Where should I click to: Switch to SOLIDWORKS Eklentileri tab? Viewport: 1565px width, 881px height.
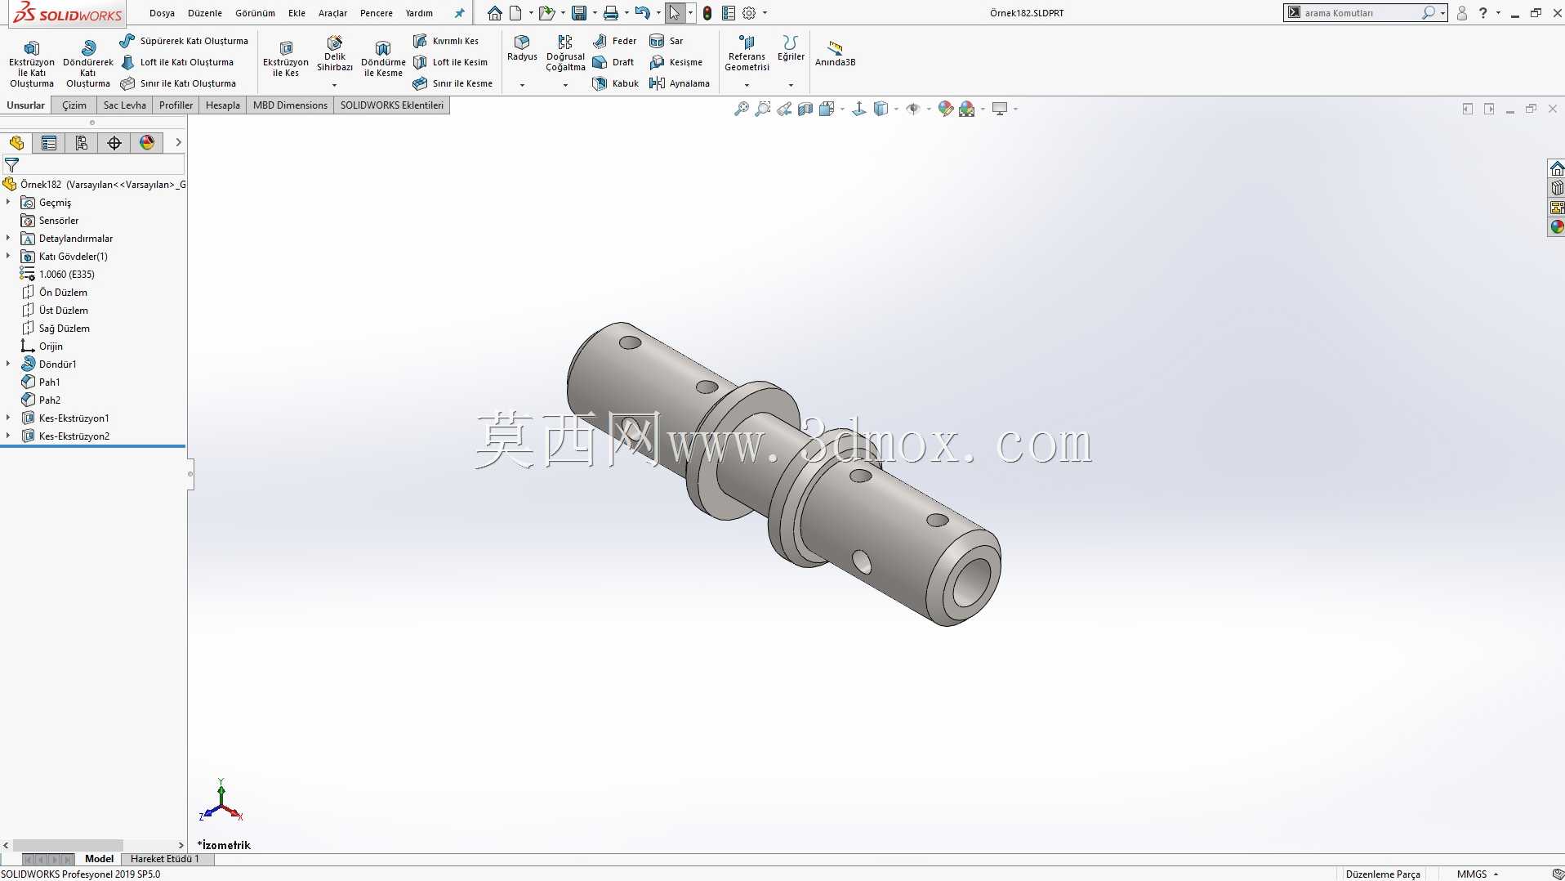392,105
